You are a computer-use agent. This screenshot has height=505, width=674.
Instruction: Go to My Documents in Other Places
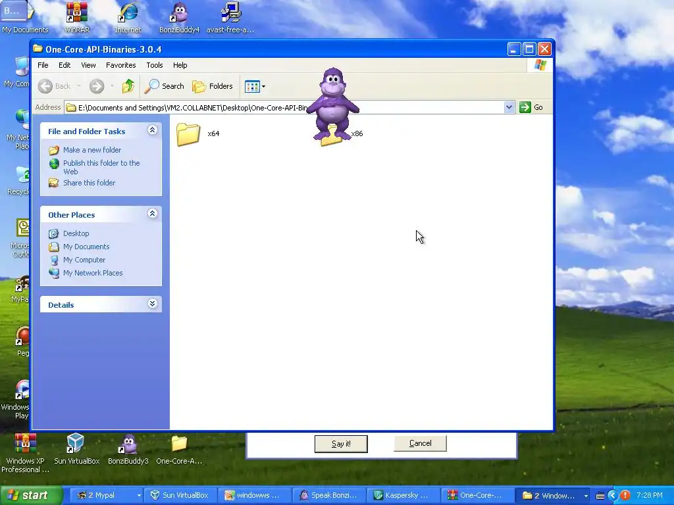(86, 247)
